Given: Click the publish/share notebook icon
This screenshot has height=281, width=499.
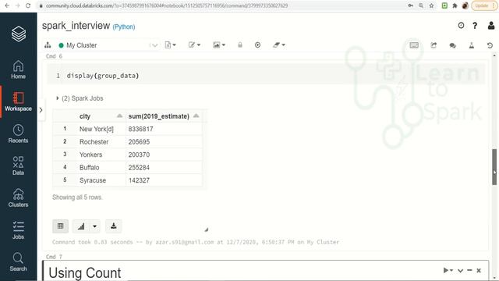Looking at the screenshot, I should click(x=434, y=45).
